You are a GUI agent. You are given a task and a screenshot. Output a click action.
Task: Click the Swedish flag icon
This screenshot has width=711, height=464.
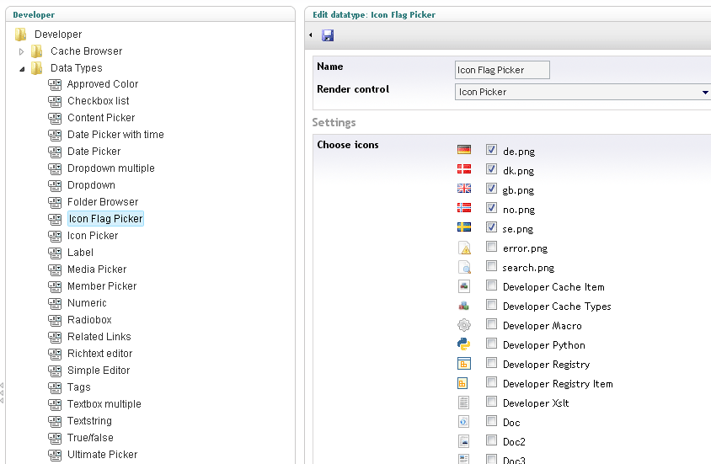click(x=464, y=227)
